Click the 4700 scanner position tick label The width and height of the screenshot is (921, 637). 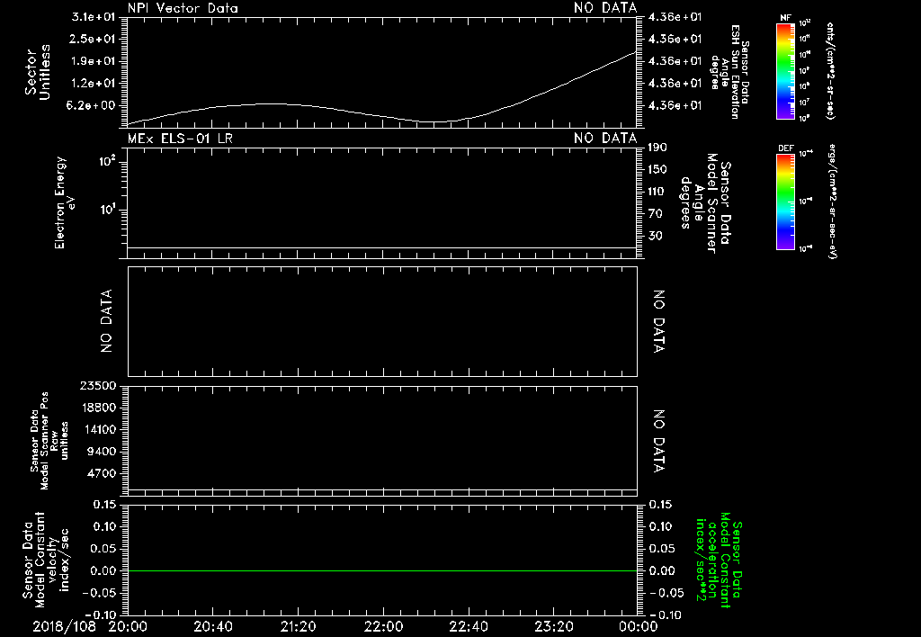click(x=101, y=473)
